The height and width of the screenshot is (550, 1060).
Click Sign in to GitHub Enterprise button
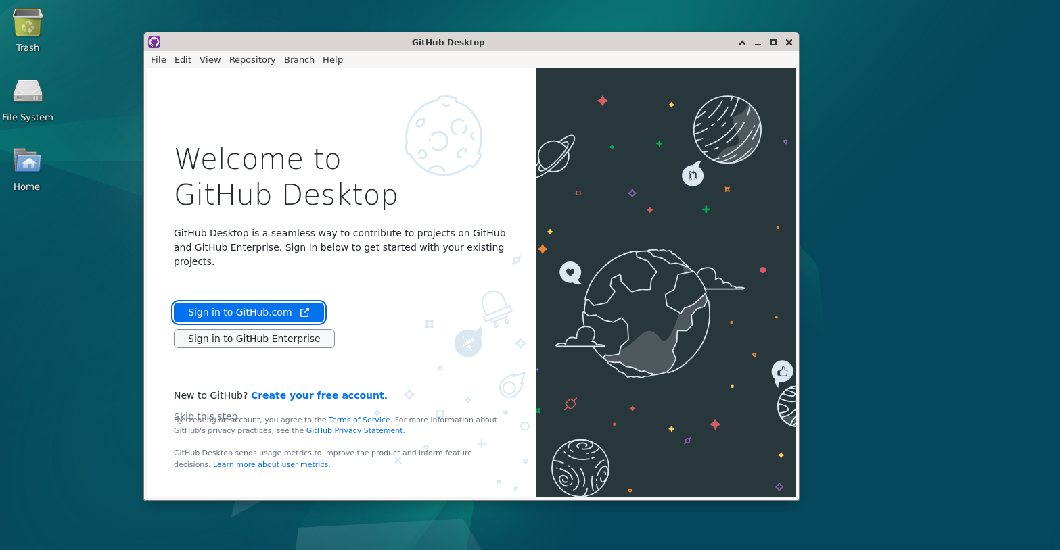(254, 339)
